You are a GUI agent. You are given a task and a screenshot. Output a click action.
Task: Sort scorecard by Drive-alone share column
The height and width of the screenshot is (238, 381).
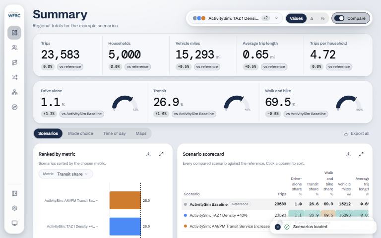[x=297, y=186]
